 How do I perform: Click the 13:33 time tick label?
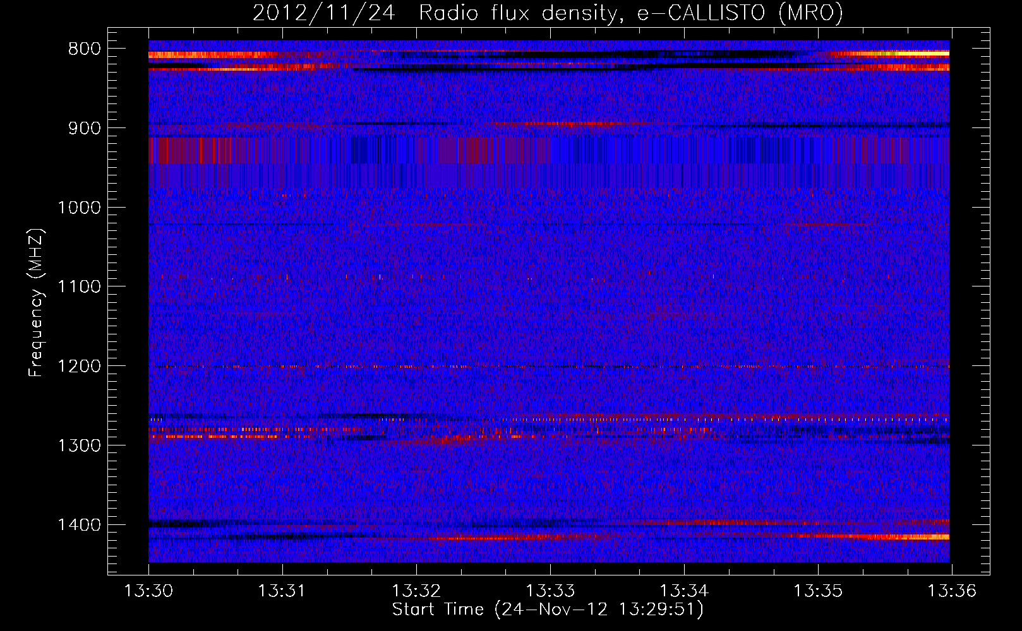coord(550,591)
